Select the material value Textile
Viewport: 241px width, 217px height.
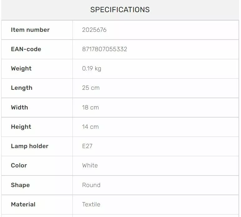pyautogui.click(x=91, y=205)
